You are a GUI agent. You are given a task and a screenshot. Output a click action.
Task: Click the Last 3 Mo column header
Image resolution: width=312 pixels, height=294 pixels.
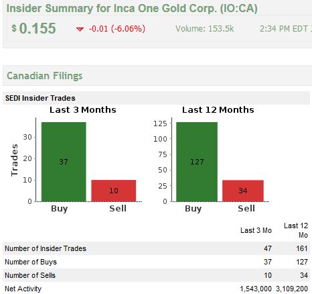pyautogui.click(x=256, y=230)
